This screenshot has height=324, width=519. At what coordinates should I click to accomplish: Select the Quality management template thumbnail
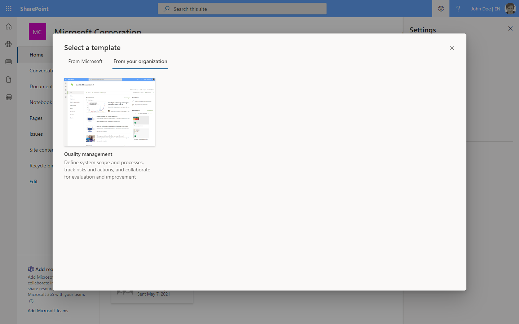[x=110, y=112]
